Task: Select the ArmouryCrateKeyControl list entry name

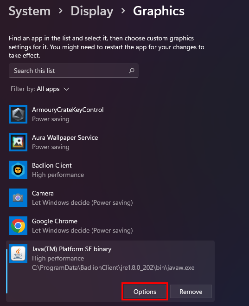Action: [x=68, y=110]
